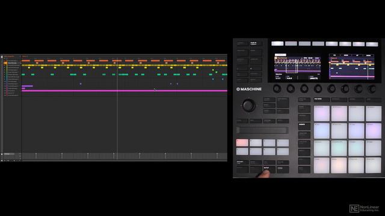
Task: Toggle the SOLO button left of the pads
Action: pos(304,161)
